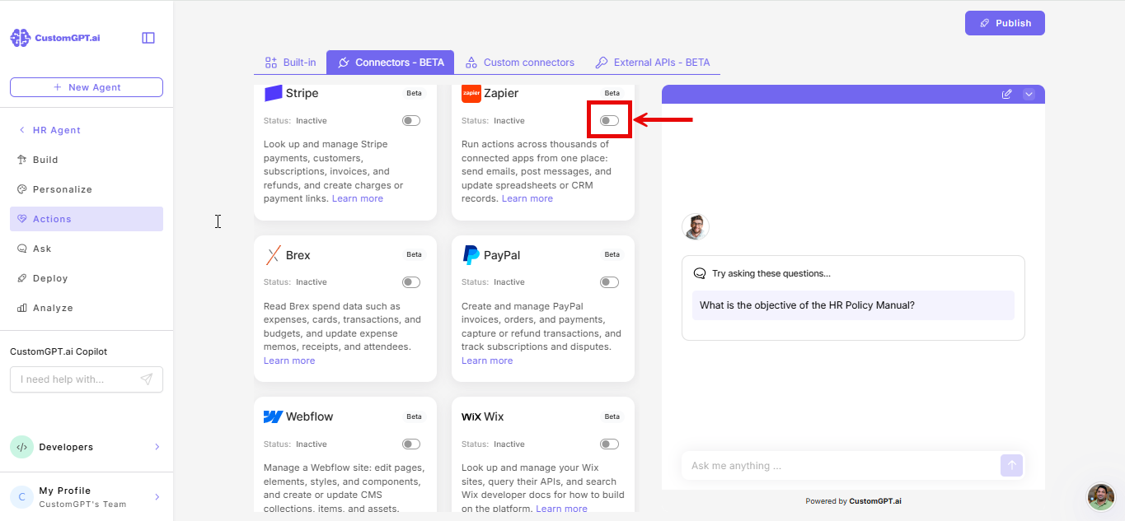This screenshot has height=521, width=1125.
Task: Click the Powered by CustomGPT.ai text
Action: point(853,500)
